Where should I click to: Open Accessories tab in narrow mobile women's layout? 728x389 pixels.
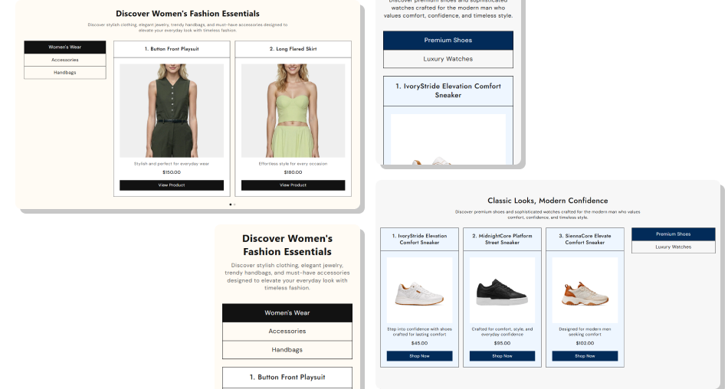[x=287, y=332]
